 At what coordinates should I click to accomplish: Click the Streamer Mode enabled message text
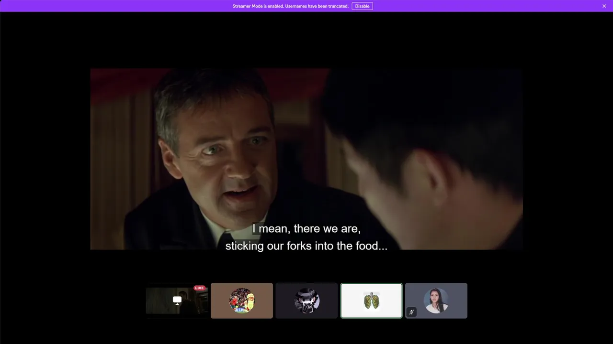pos(290,6)
